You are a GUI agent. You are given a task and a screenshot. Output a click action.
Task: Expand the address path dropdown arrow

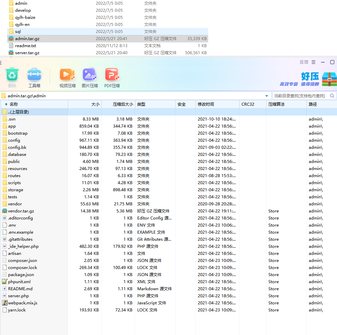coord(267,96)
